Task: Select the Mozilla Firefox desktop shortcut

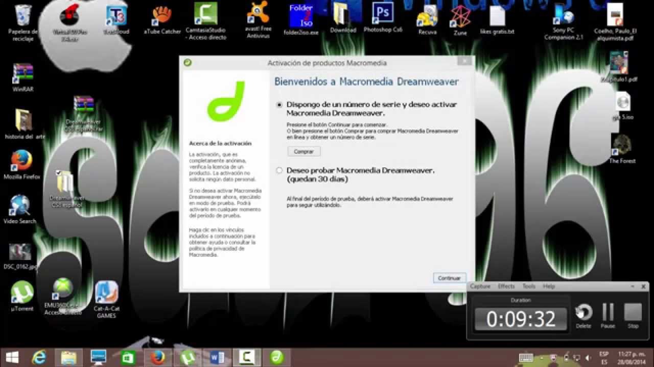Action: (22, 165)
